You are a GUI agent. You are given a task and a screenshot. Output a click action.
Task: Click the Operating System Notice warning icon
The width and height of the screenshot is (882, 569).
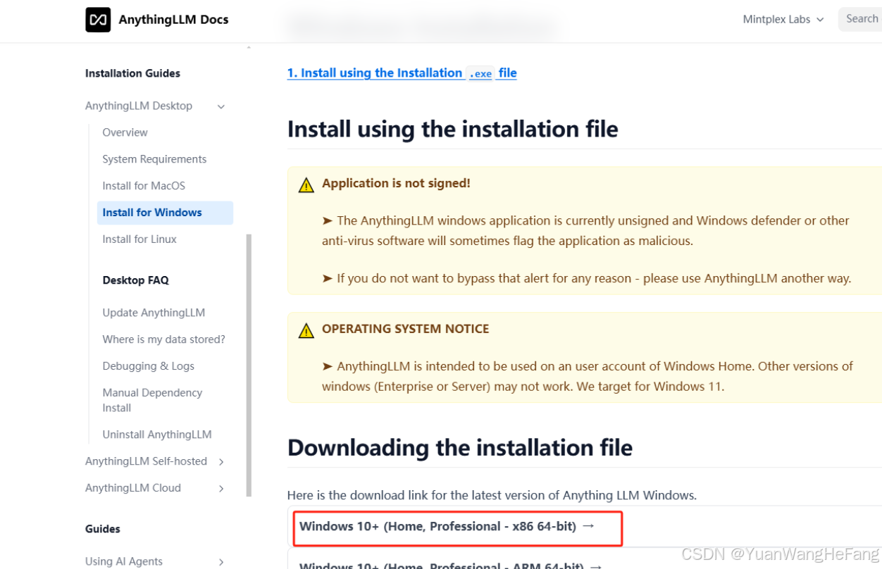(x=306, y=330)
